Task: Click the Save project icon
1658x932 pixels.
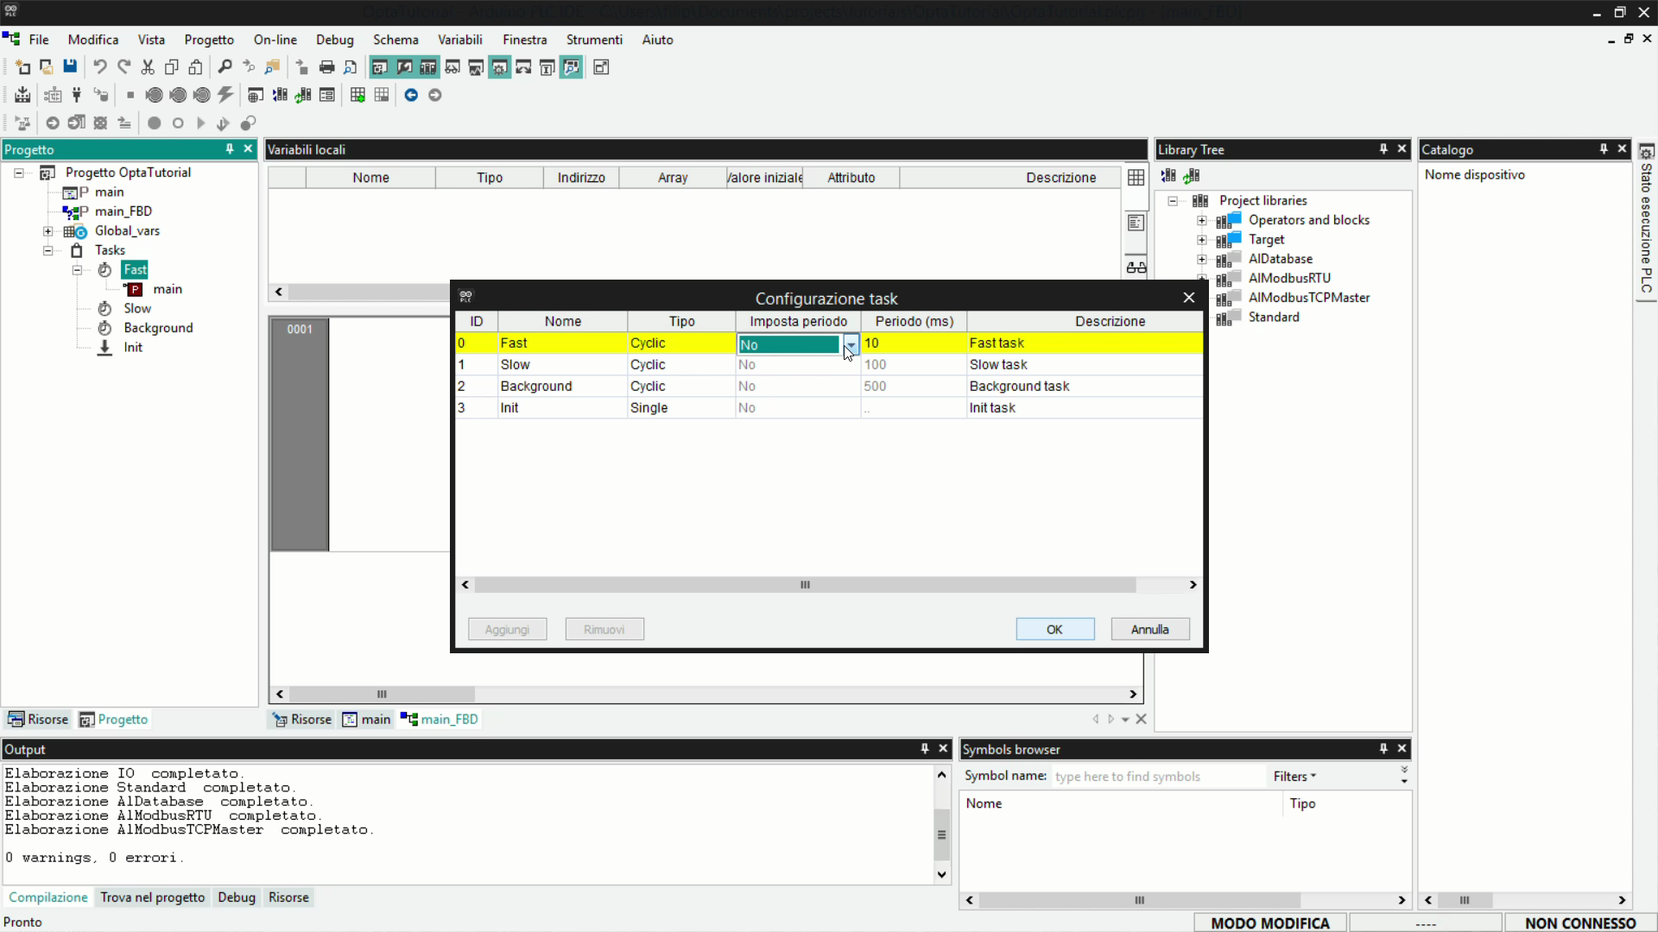Action: coord(70,66)
